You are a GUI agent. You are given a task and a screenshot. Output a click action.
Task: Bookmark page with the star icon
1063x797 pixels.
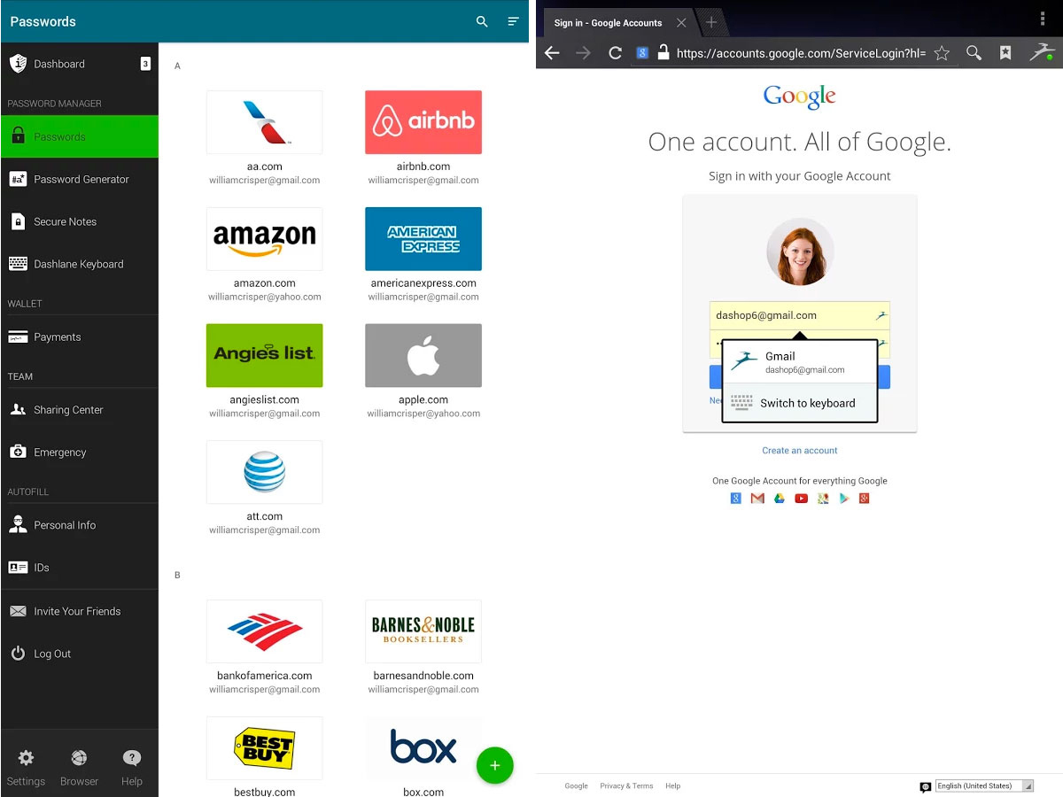(x=942, y=53)
